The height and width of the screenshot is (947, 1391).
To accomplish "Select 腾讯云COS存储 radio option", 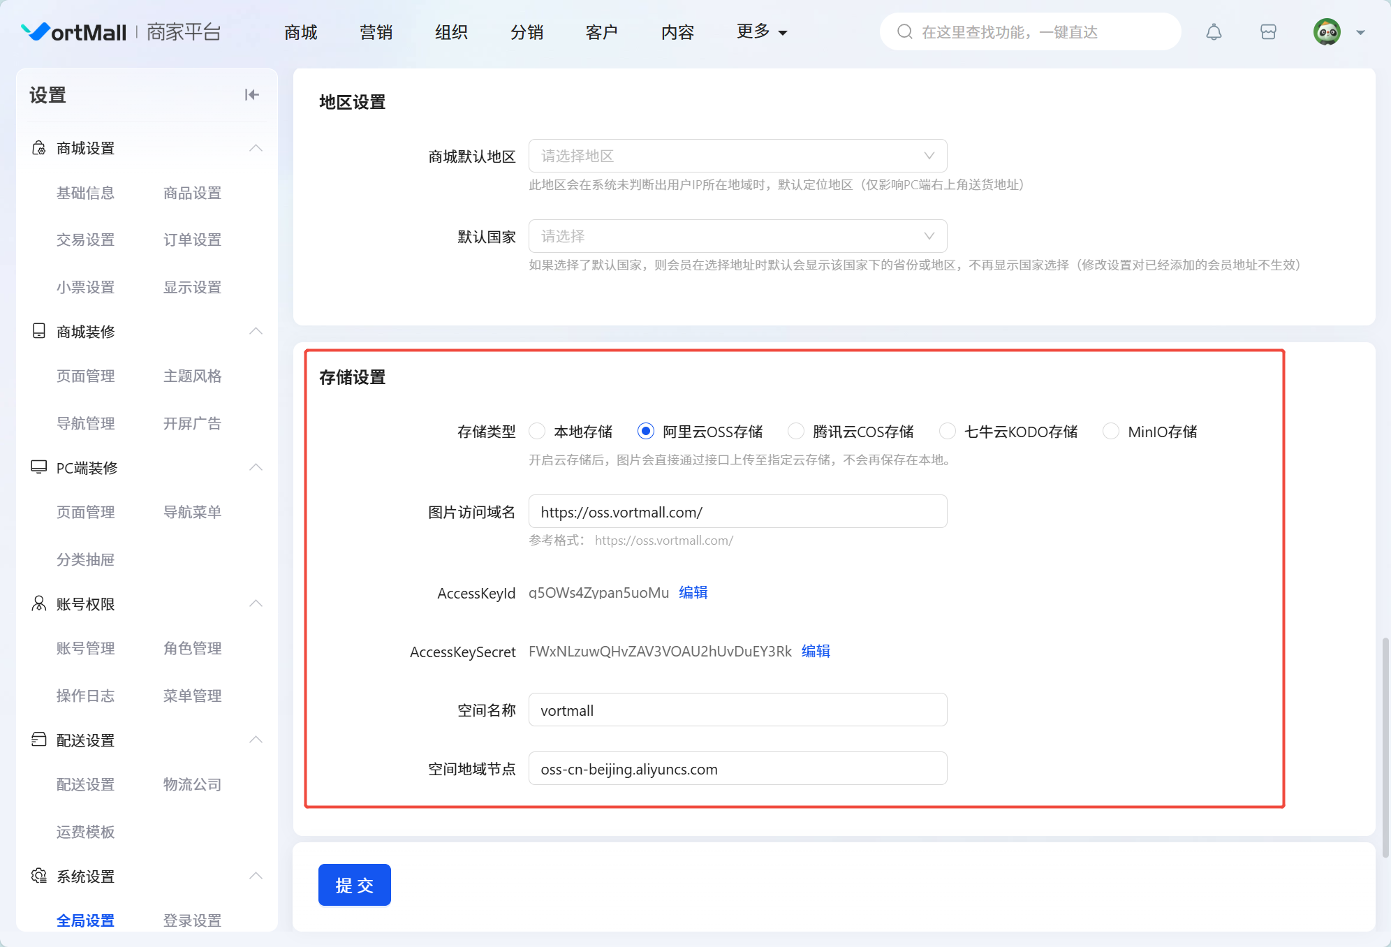I will [795, 432].
